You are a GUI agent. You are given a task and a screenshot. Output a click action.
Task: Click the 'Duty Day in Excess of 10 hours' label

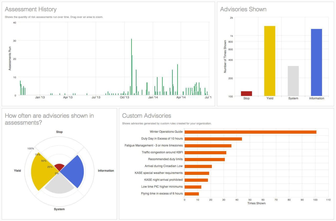point(162,138)
